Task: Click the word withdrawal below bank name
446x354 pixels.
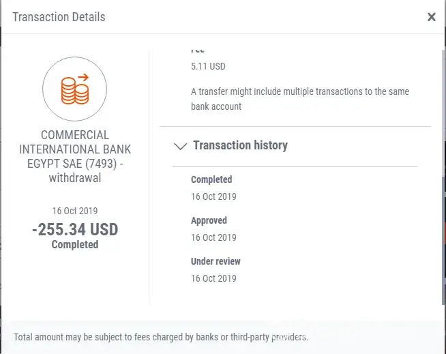Action: pyautogui.click(x=75, y=178)
